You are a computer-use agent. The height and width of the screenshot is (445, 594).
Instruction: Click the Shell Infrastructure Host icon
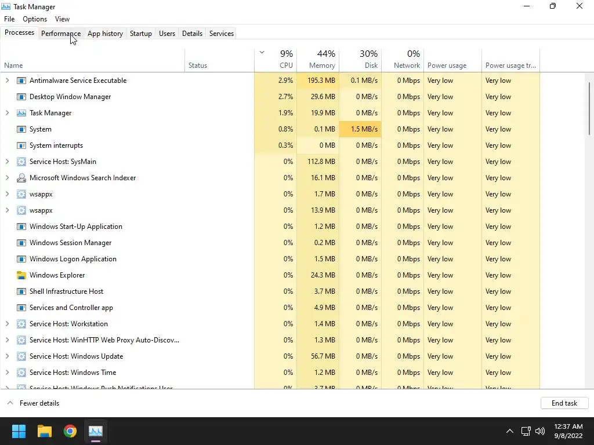pos(21,291)
